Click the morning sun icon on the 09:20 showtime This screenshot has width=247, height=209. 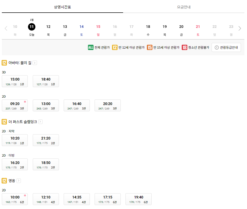[25, 101]
